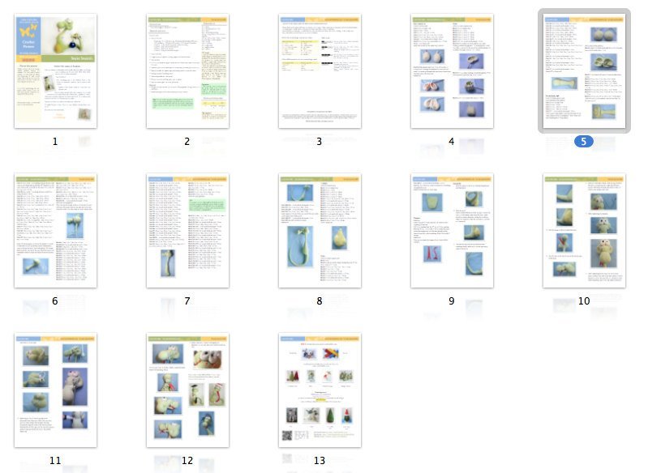The image size is (648, 473).
Task: Select page 9 thumbnail
Action: [x=452, y=231]
